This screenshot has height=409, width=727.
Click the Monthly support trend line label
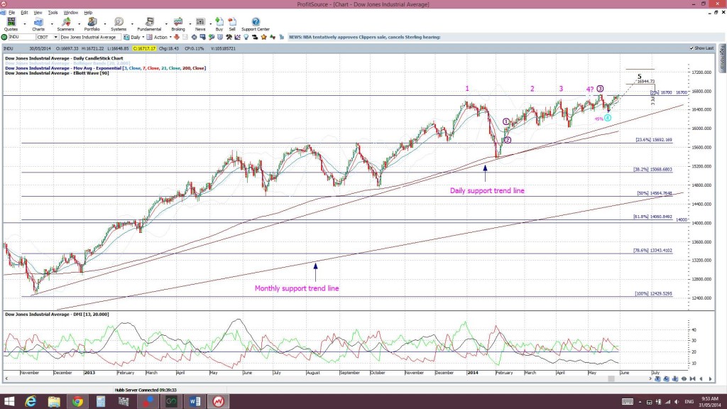(x=297, y=288)
